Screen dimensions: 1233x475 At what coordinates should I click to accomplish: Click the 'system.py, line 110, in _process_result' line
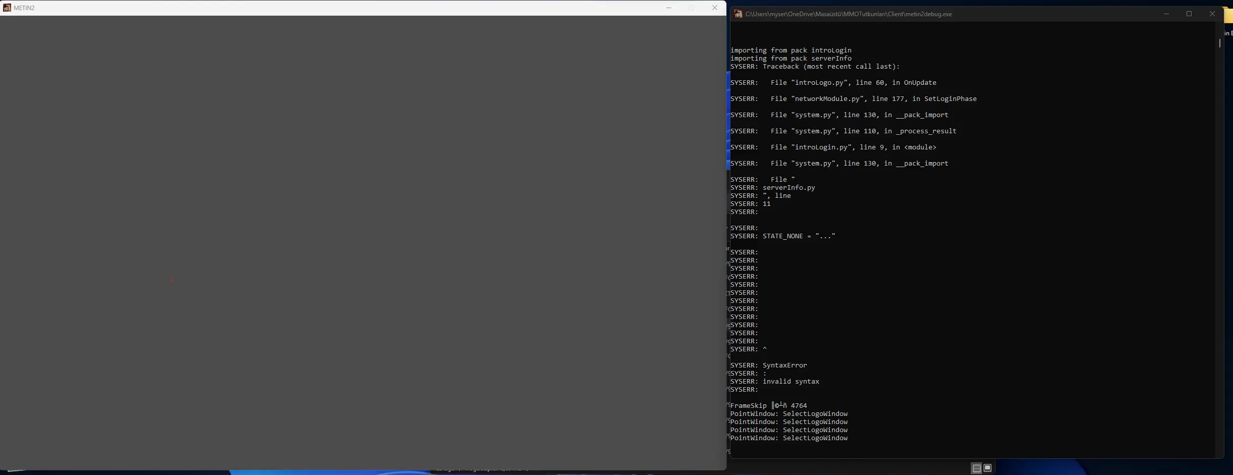pos(844,131)
